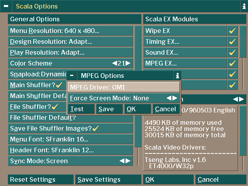Screen dimensions: 248x186
Task: Close MPEG Options via its title-bar minus icon
Action: pyautogui.click(x=72, y=76)
